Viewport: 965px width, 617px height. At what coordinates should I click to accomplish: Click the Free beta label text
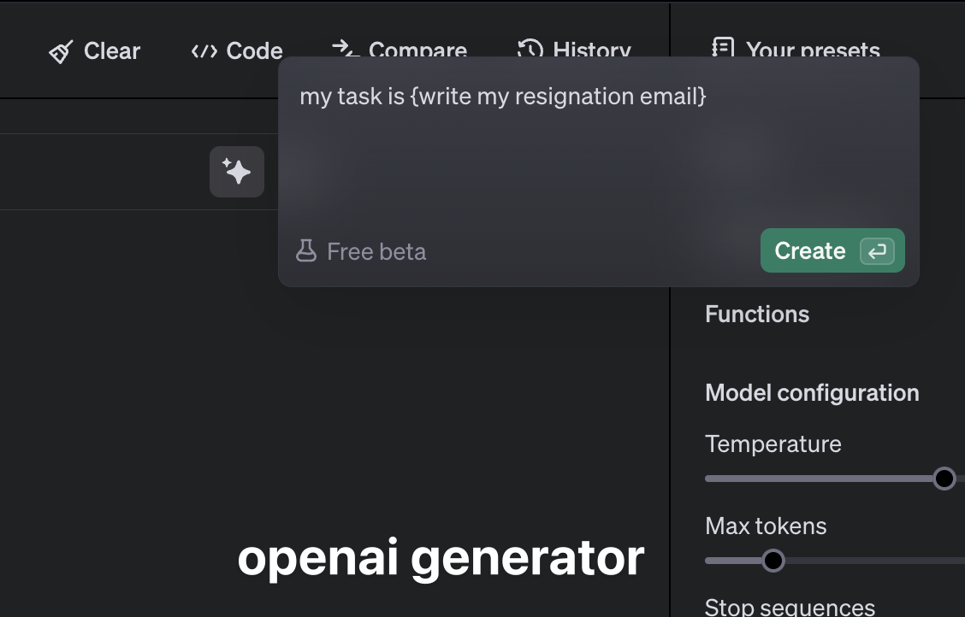pos(376,251)
